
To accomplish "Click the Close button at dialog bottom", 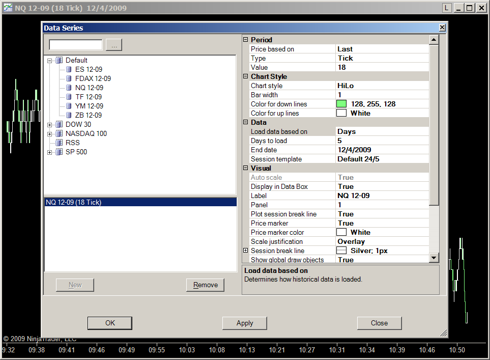I will click(x=380, y=323).
